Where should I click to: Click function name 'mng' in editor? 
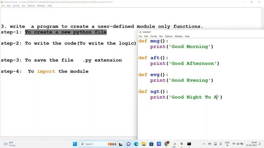[155, 41]
